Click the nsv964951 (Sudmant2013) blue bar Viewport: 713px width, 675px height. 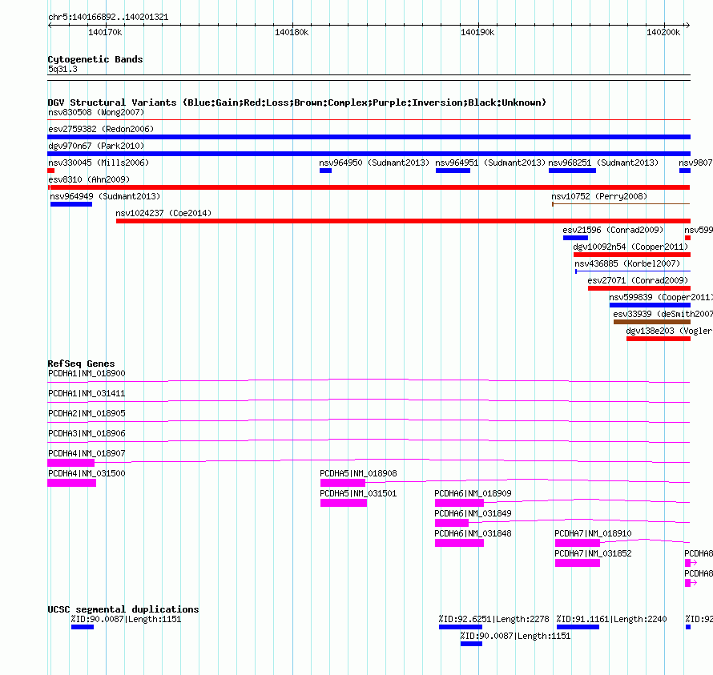click(x=453, y=171)
